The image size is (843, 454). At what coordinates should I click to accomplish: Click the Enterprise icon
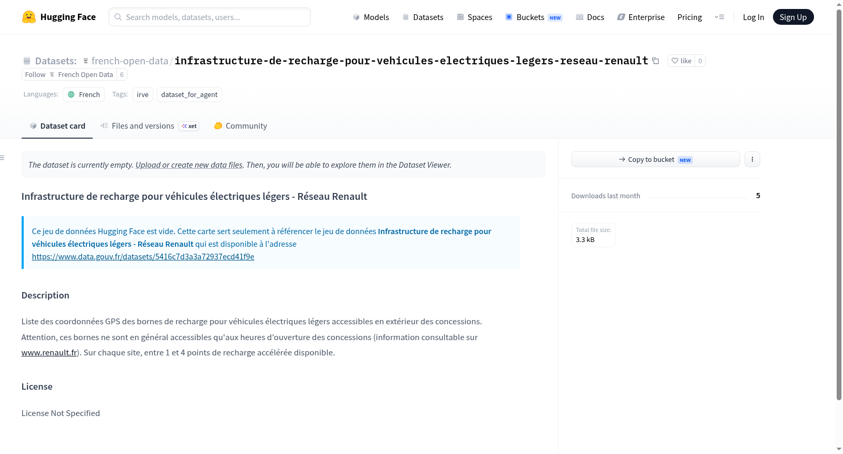[x=621, y=17]
